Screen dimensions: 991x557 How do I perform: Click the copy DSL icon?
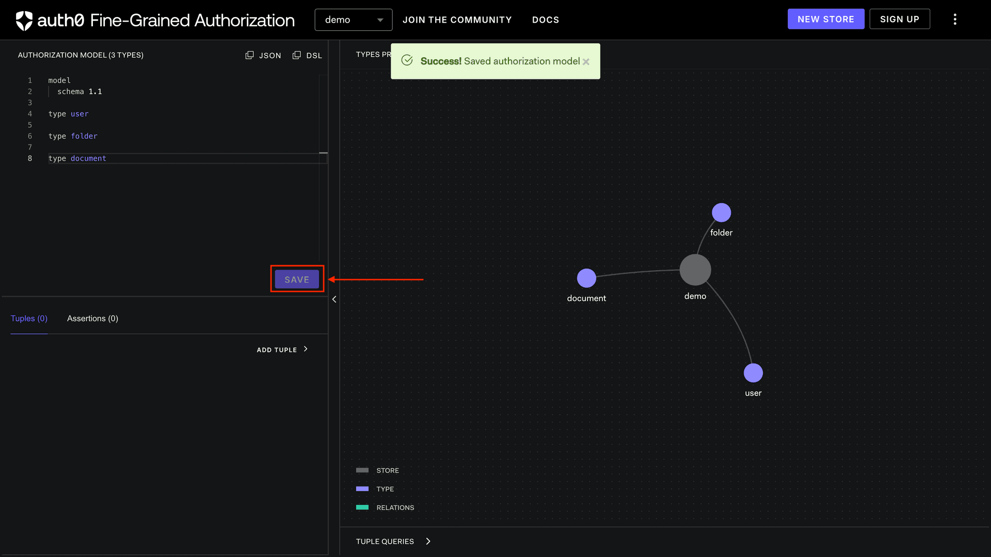[296, 55]
